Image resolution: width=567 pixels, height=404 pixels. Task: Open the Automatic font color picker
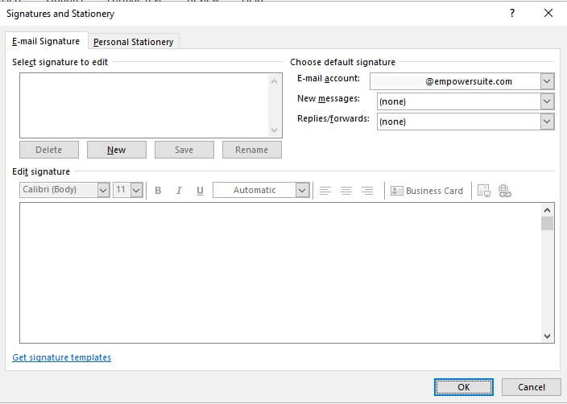302,191
